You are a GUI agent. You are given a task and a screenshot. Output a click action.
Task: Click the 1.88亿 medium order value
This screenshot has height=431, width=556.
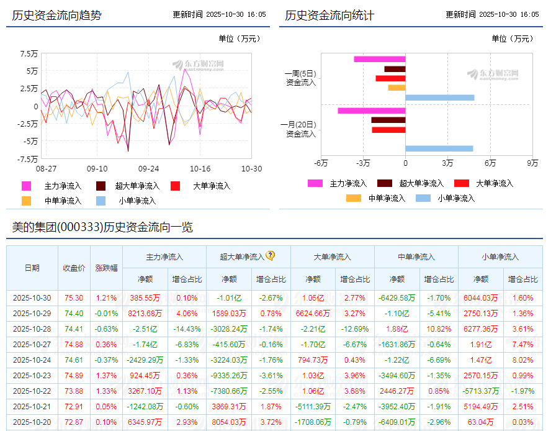coord(397,329)
